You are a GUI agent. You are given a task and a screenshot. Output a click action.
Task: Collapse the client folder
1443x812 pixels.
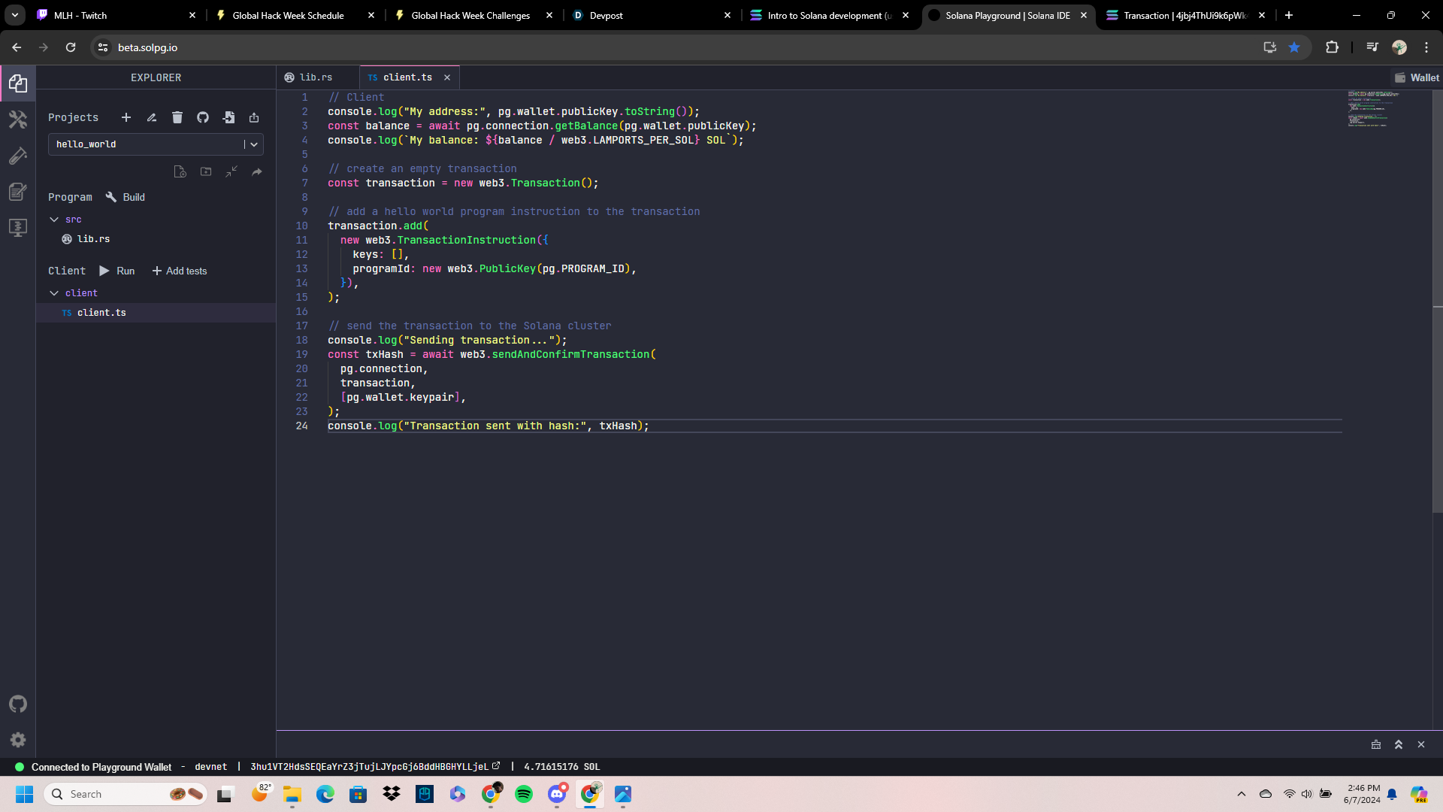click(x=54, y=292)
